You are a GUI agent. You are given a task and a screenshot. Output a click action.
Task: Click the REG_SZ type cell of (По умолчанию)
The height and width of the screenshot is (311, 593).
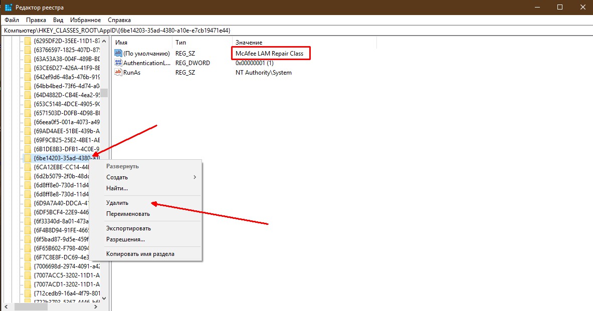coord(185,53)
